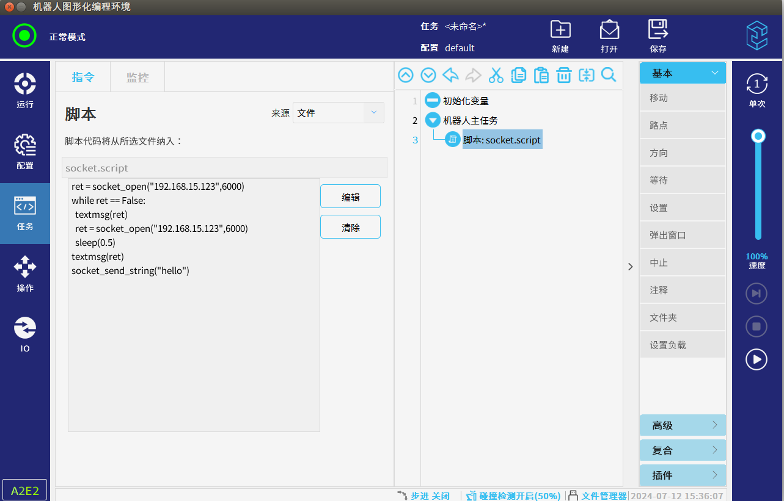Open the IO panel in sidebar

(x=25, y=335)
